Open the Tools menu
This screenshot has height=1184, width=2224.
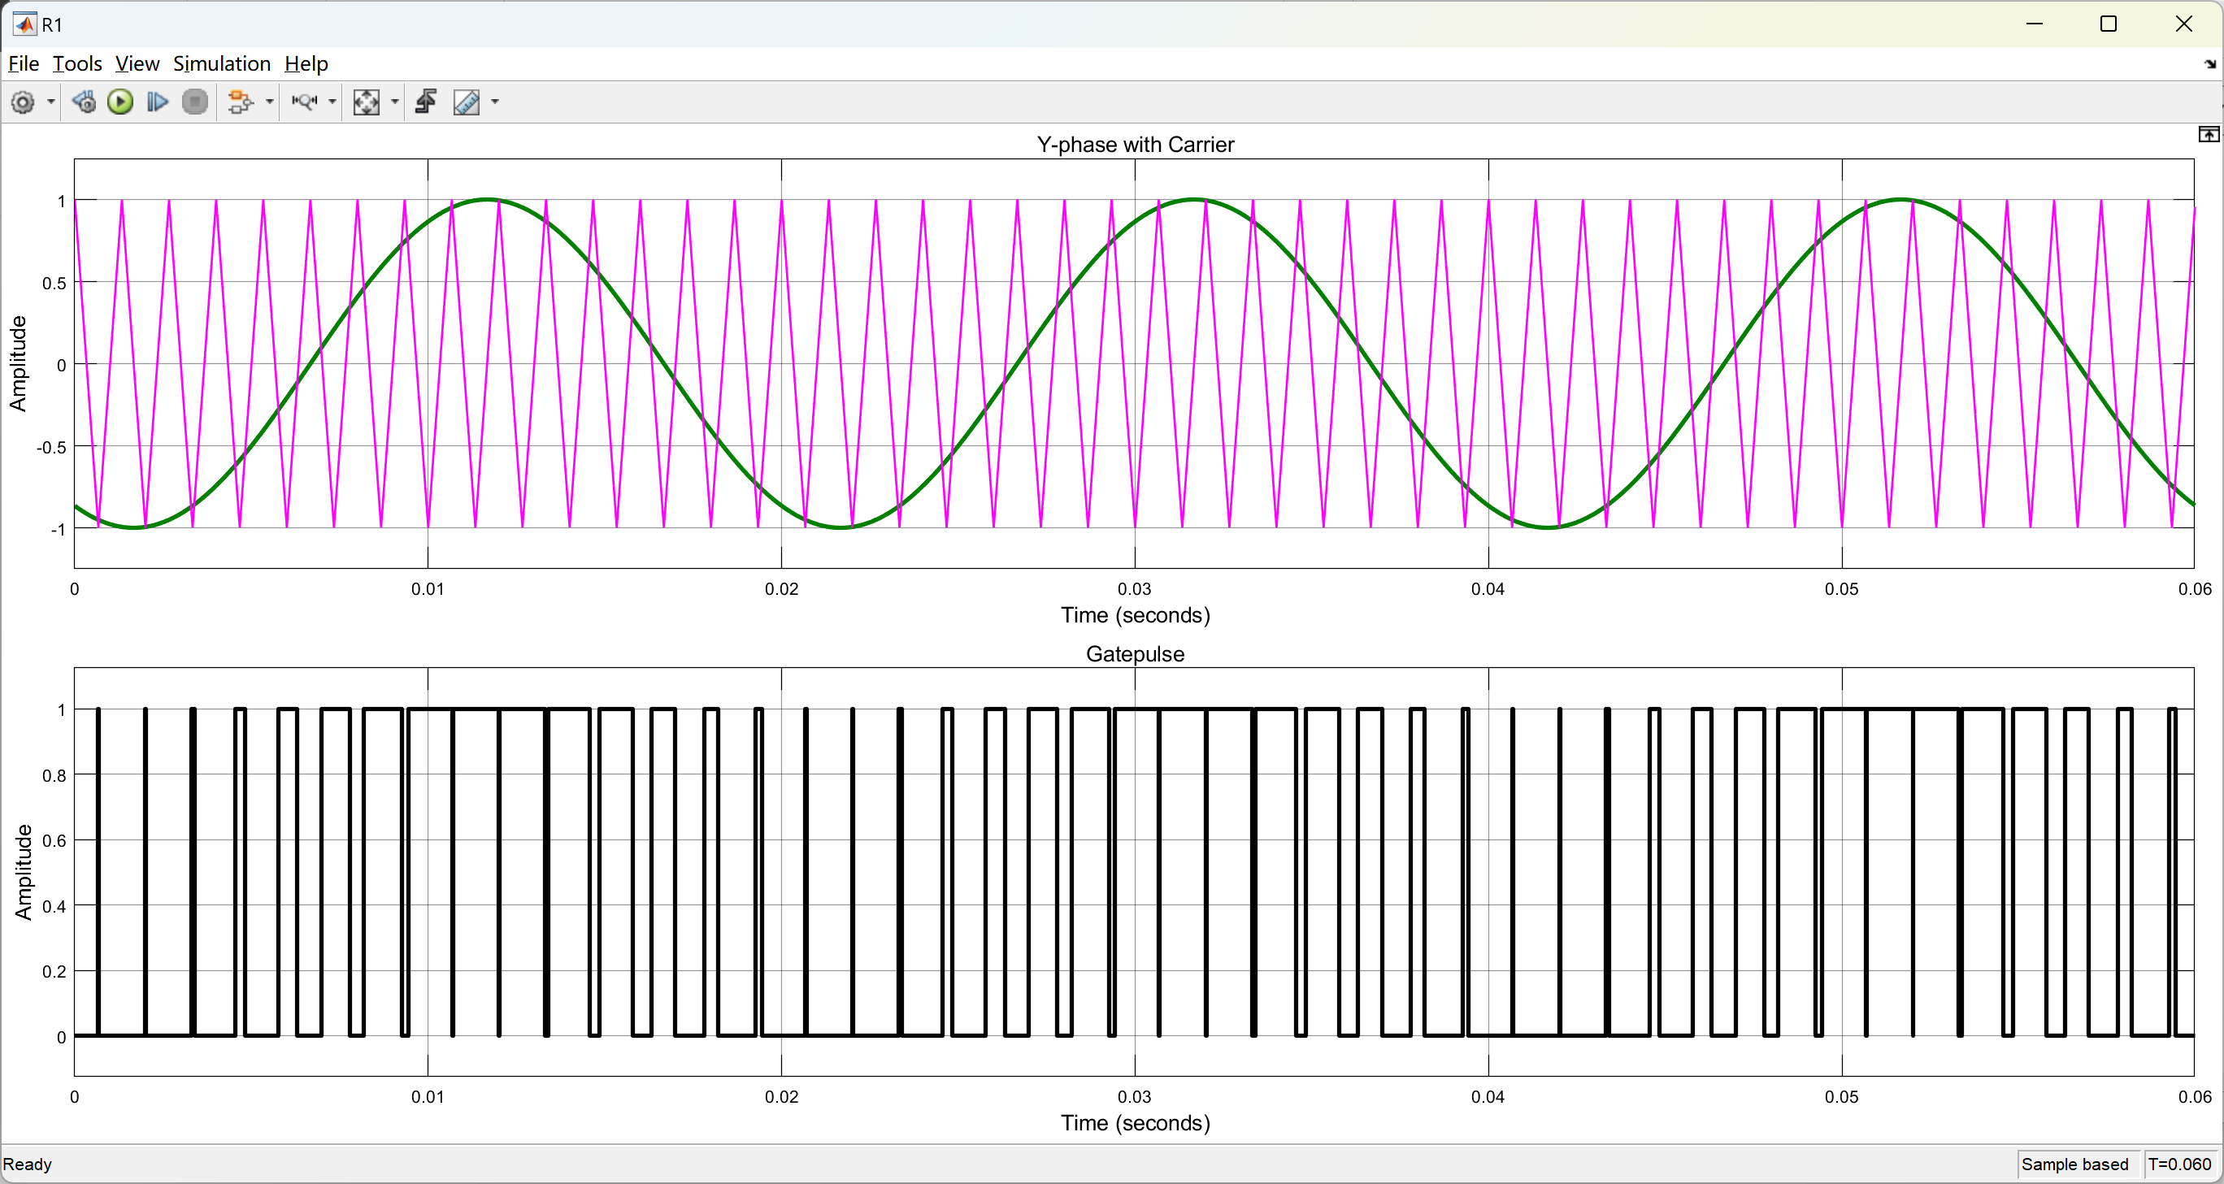[x=77, y=64]
